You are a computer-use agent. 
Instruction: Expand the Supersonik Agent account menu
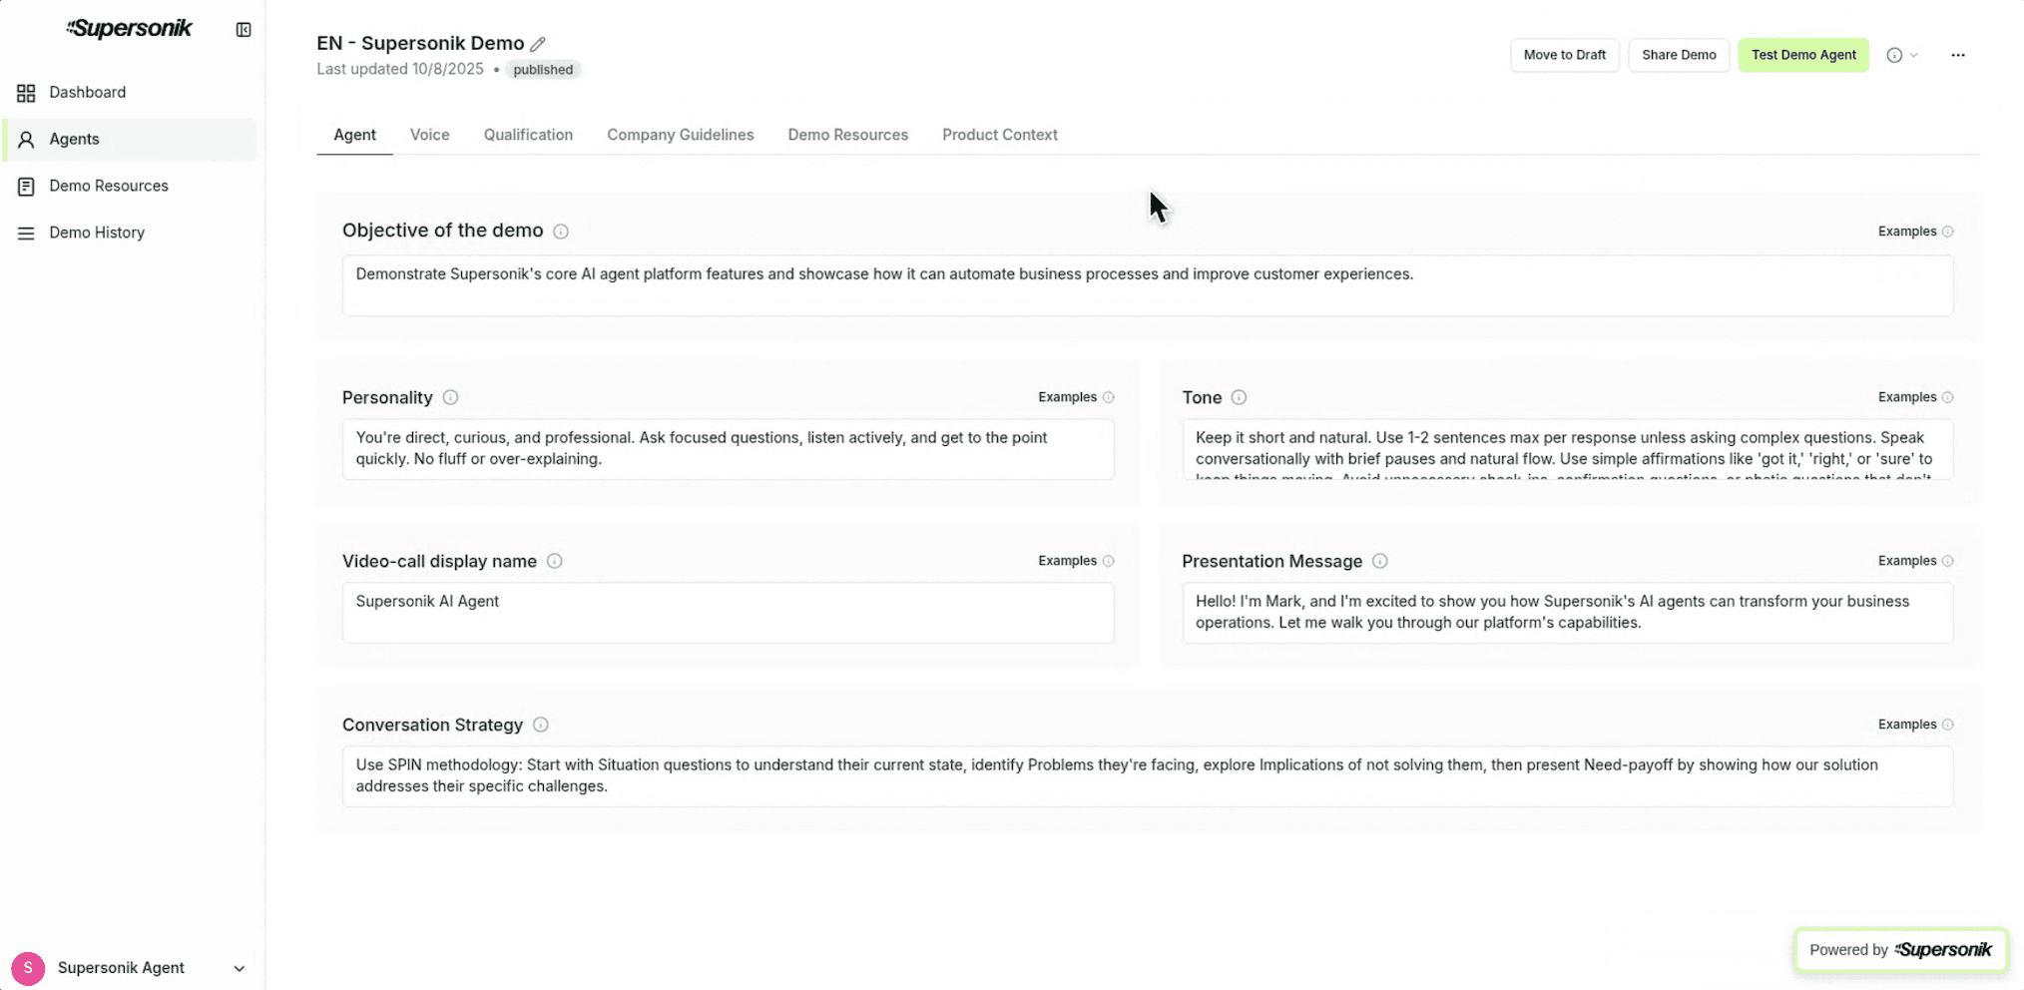coord(240,969)
